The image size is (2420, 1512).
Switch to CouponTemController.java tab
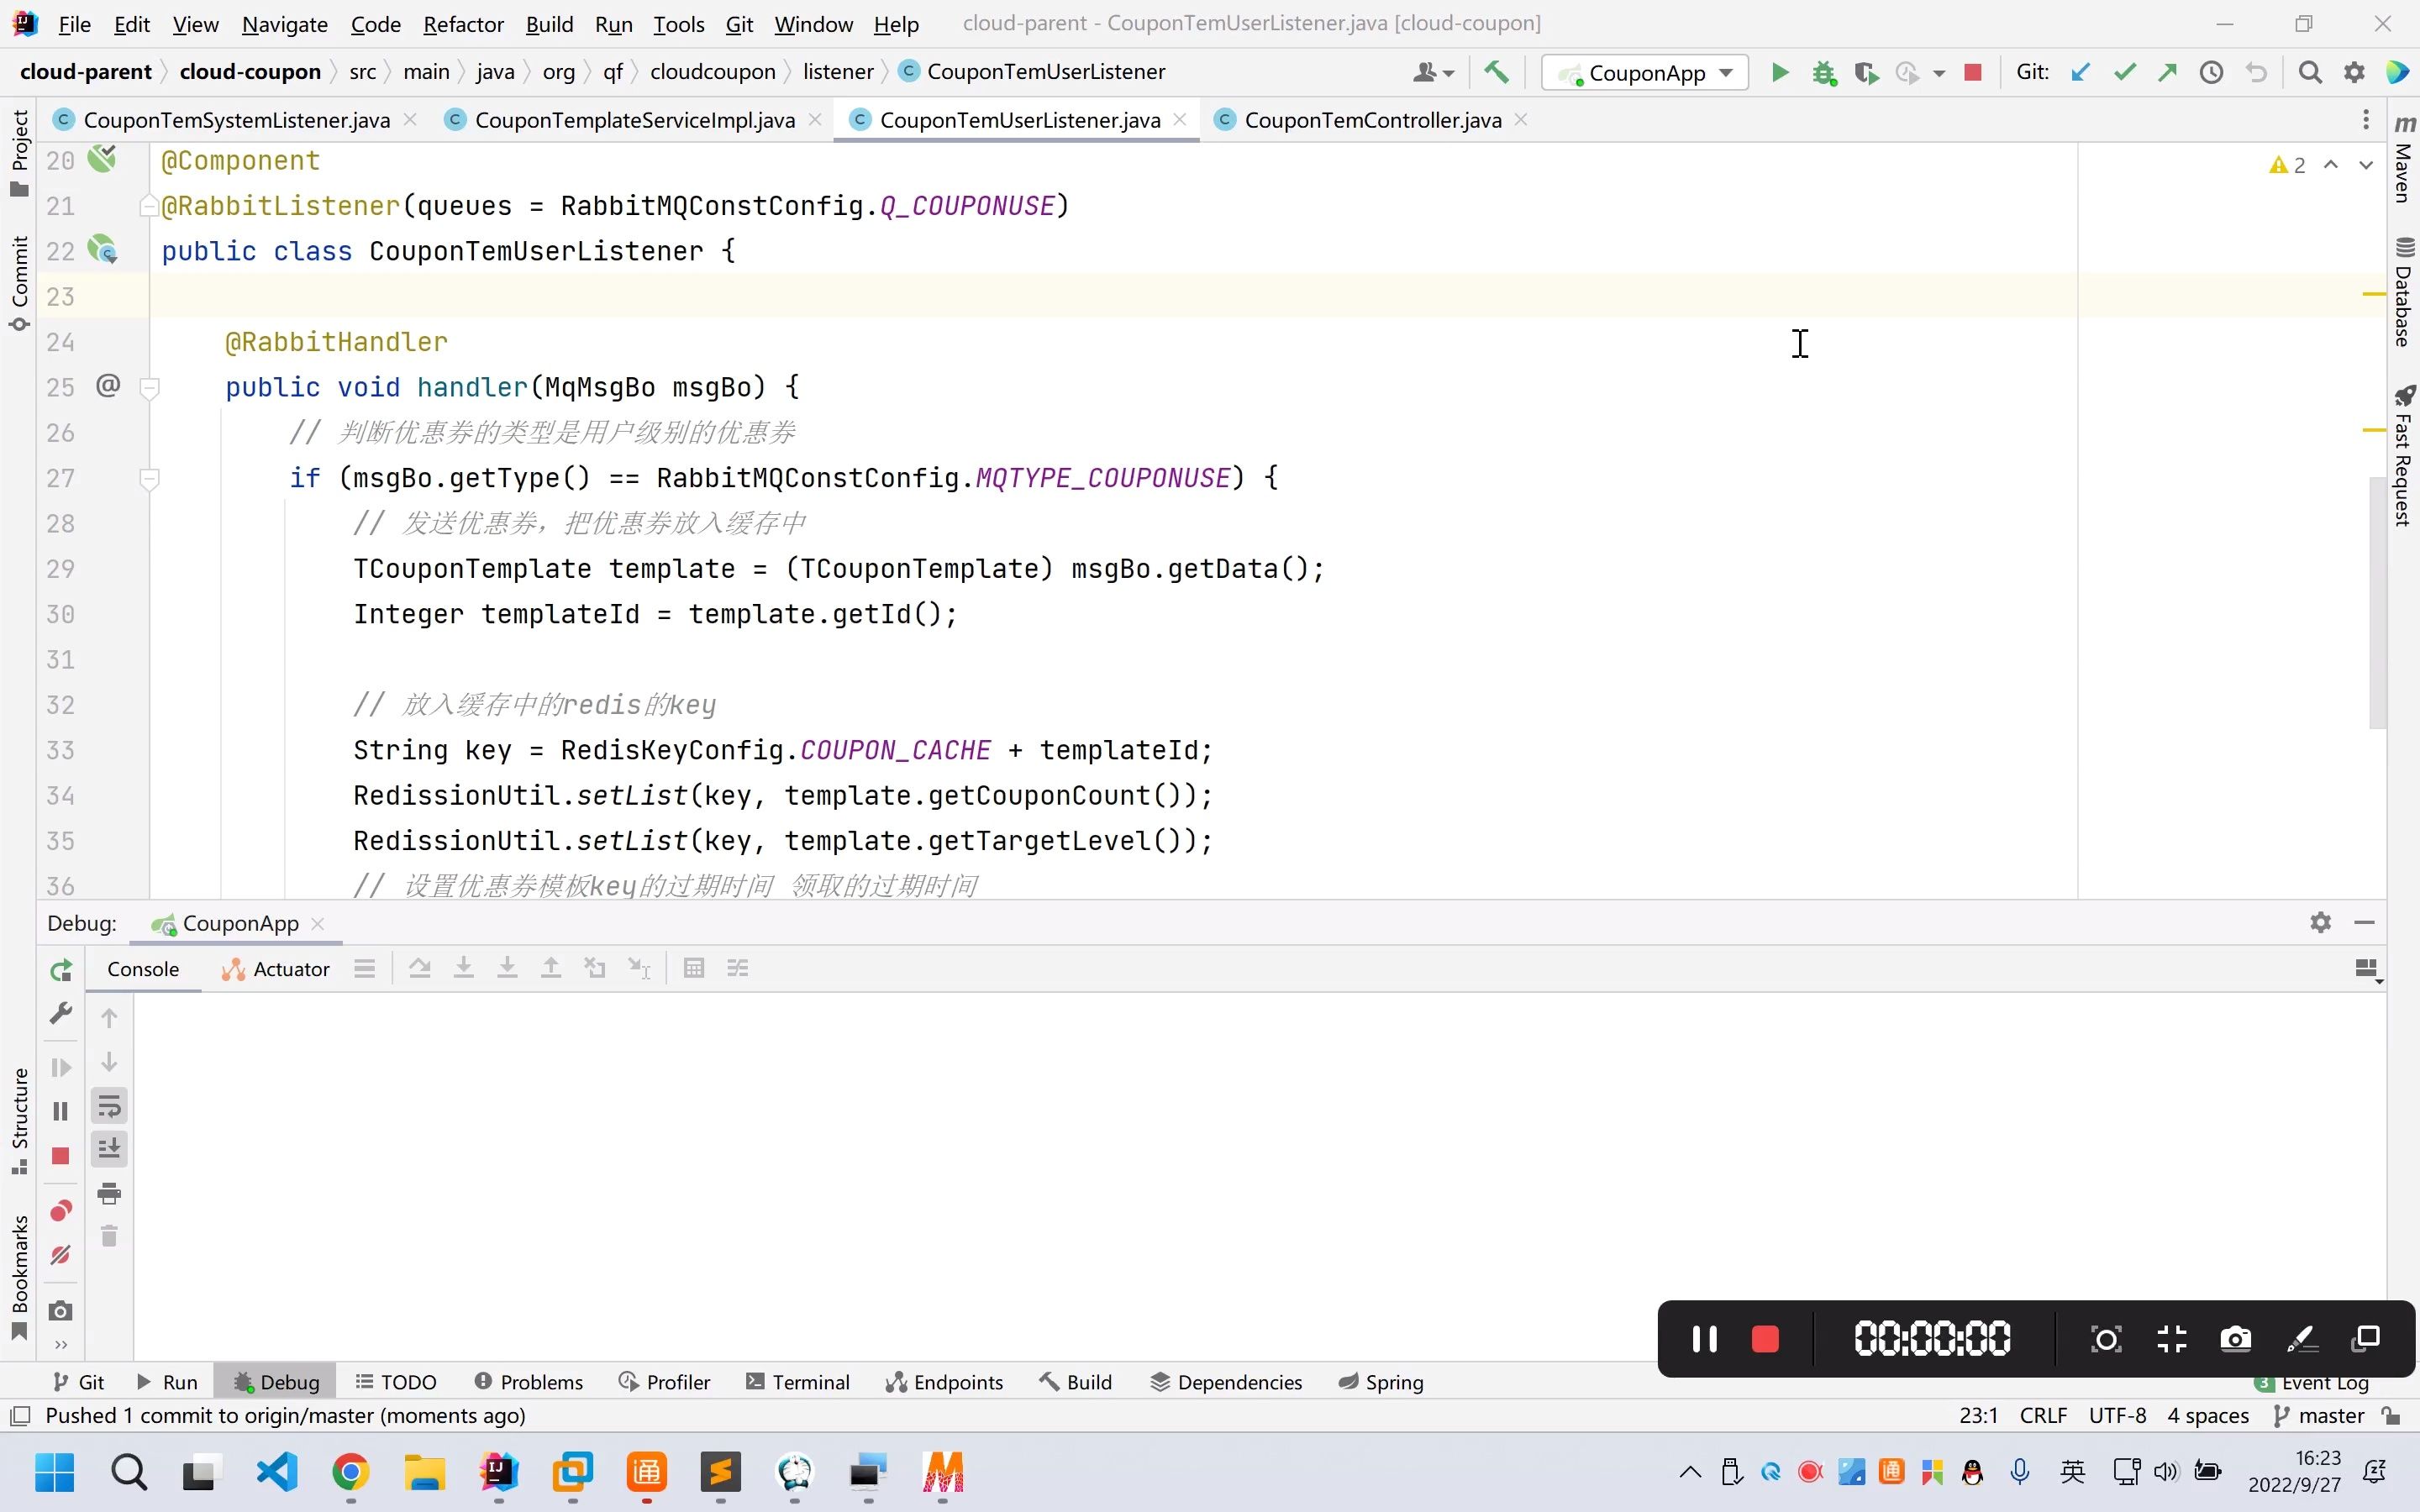pyautogui.click(x=1372, y=120)
